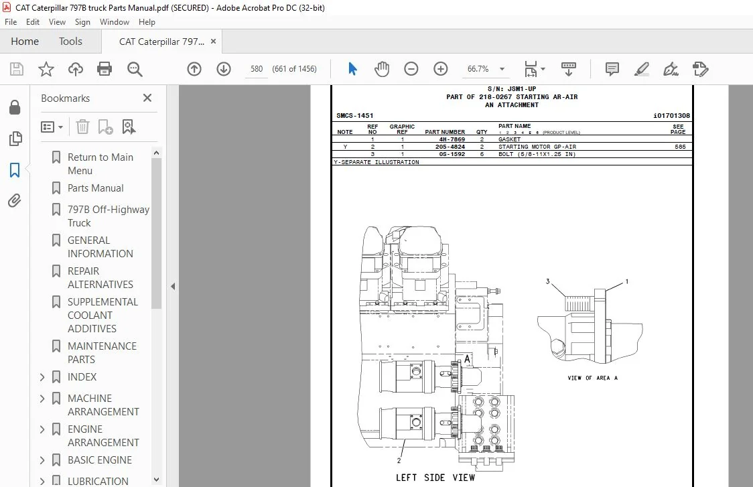Activate the Hand pan tool
This screenshot has height=487, width=753.
[382, 69]
